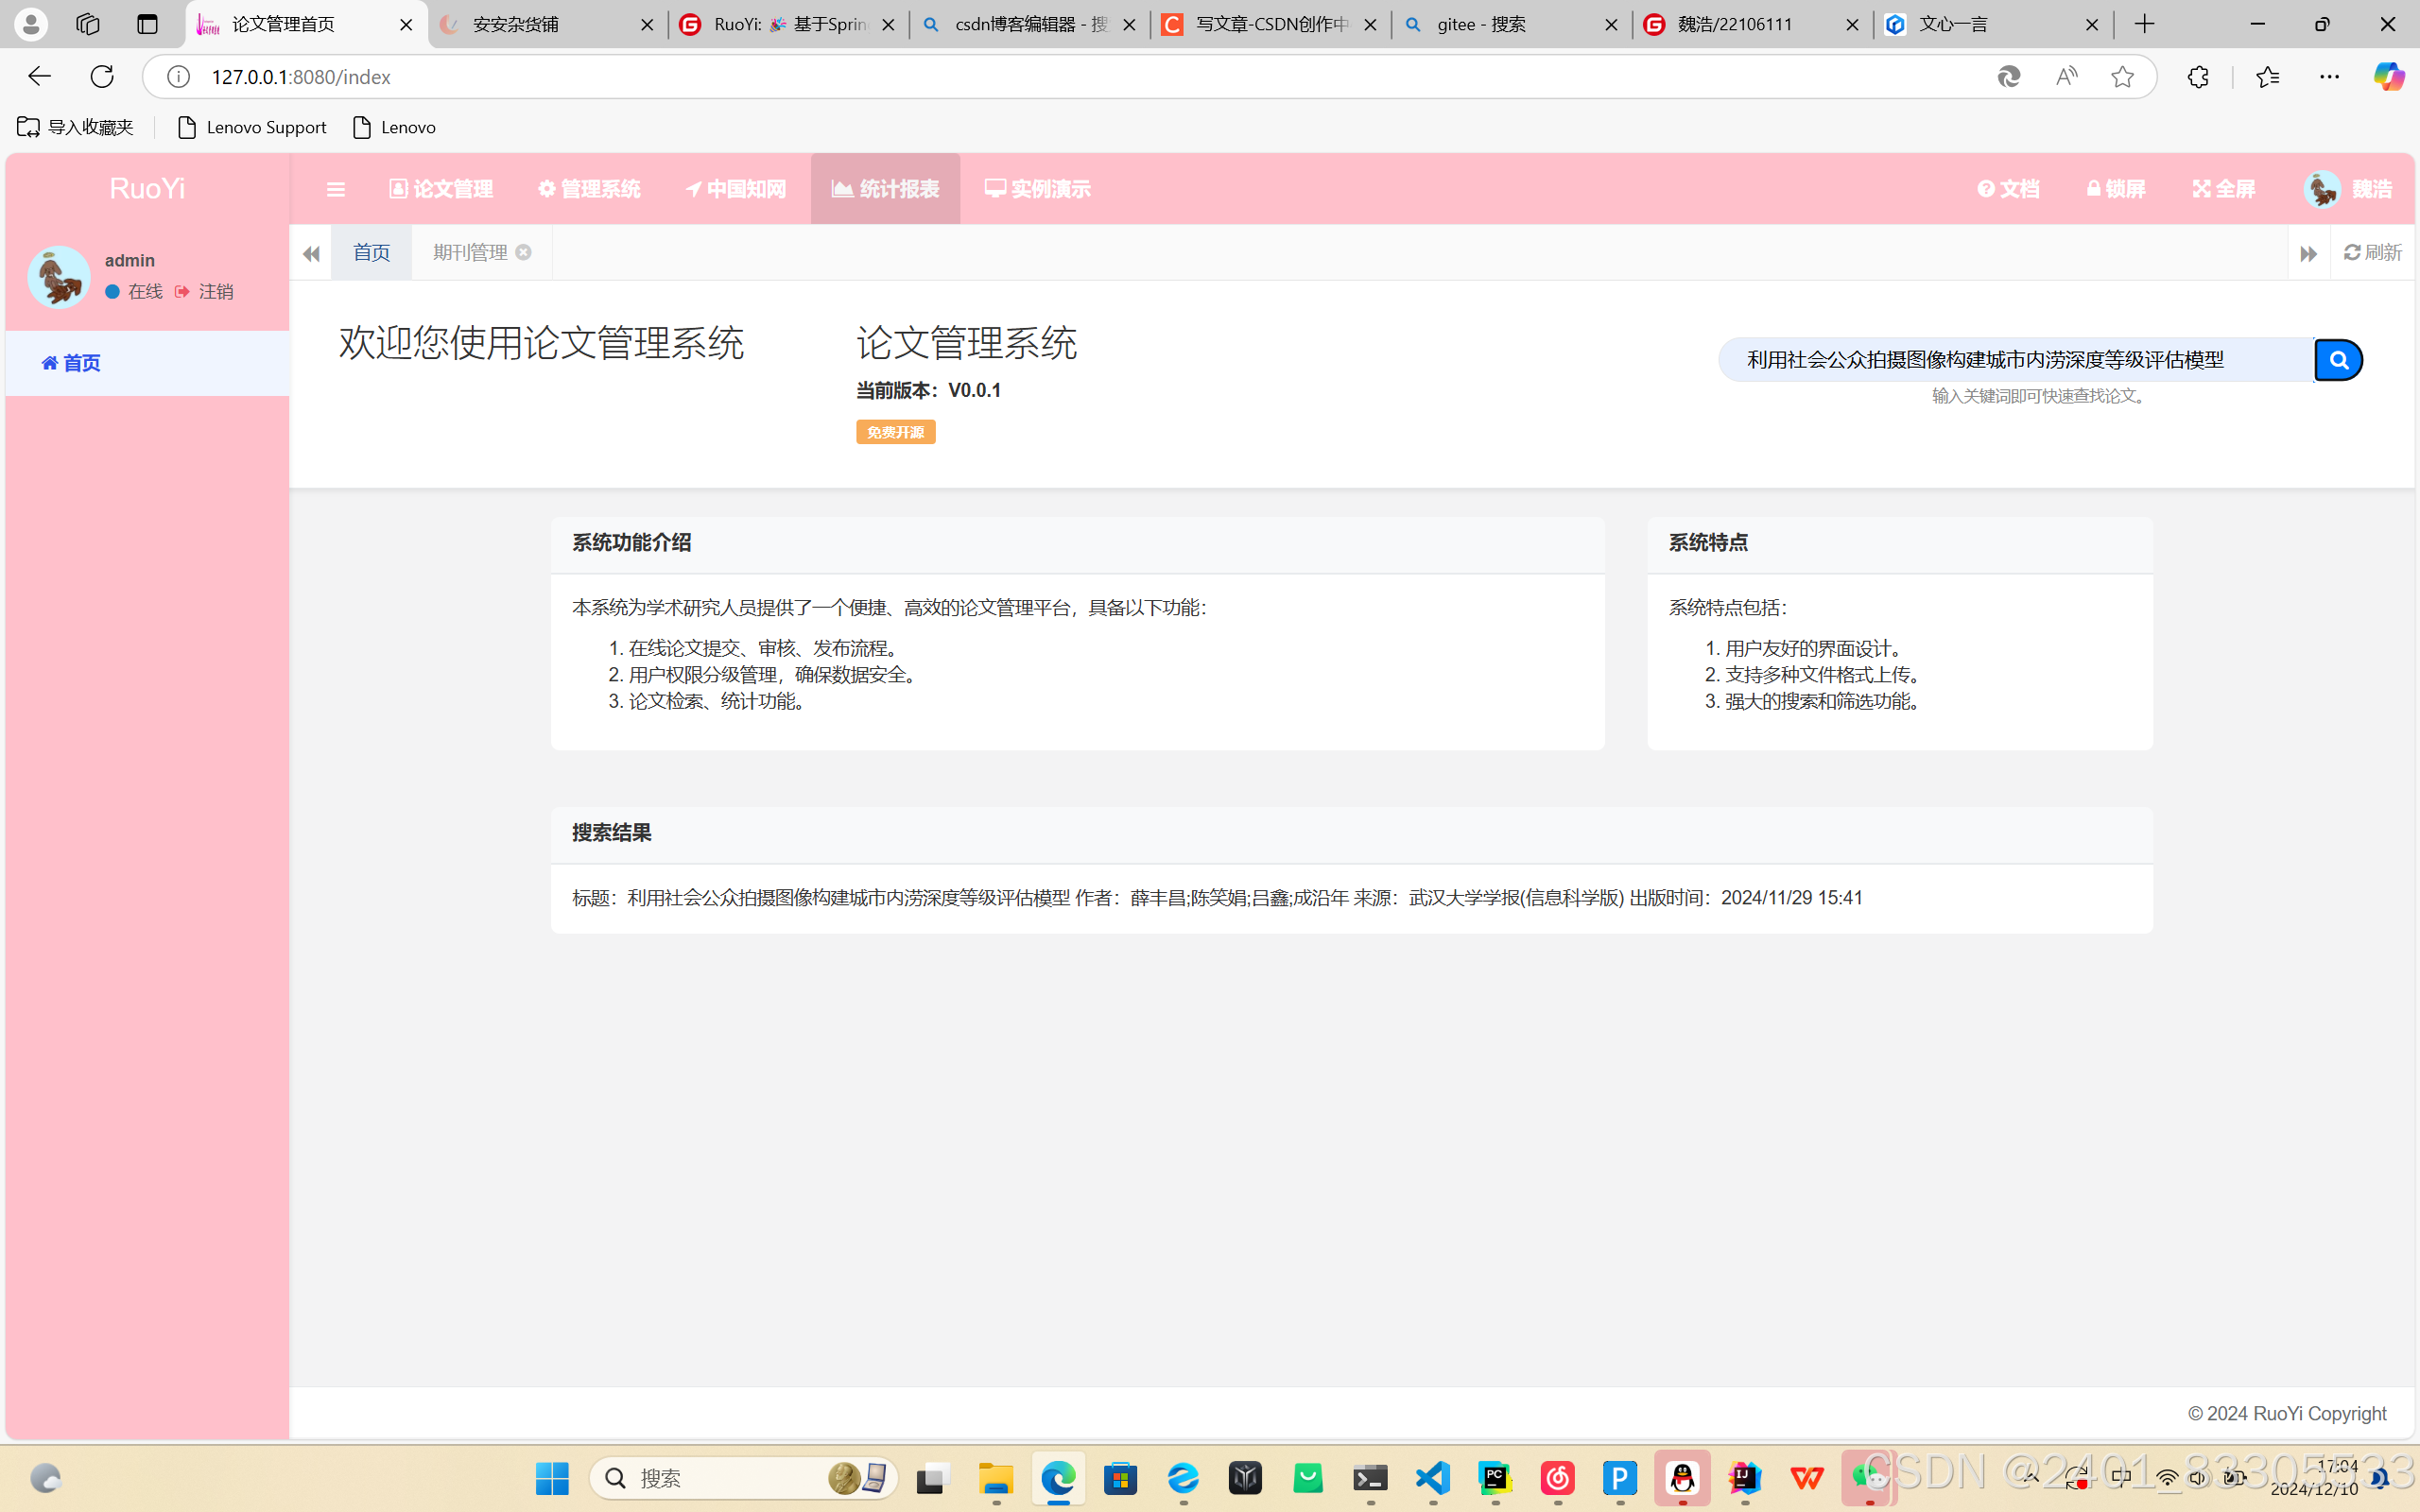The height and width of the screenshot is (1512, 2420).
Task: Open the 管理系统 top menu
Action: [589, 189]
